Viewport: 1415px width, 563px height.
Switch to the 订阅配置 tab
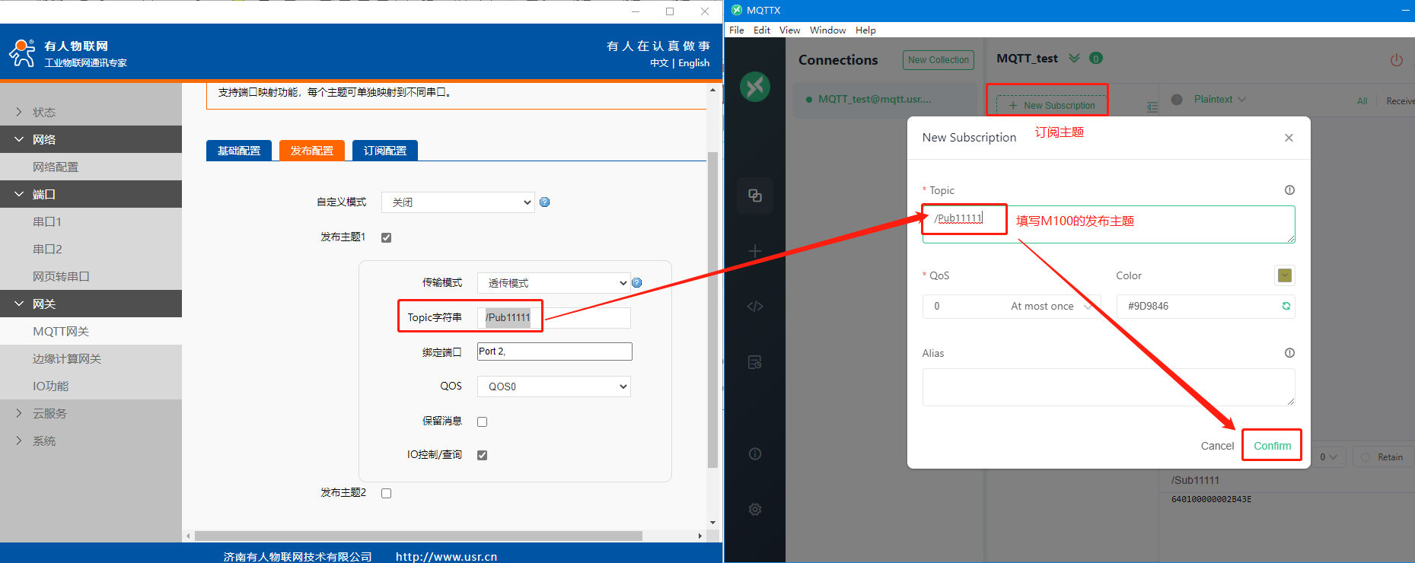pos(384,151)
